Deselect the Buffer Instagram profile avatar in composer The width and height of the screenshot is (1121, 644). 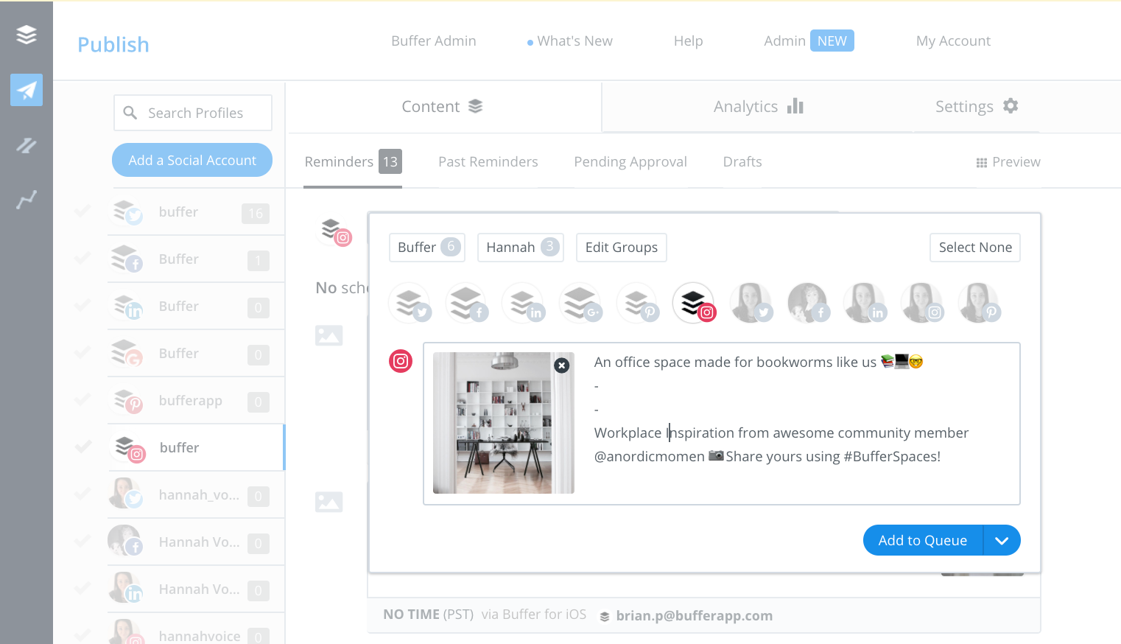pyautogui.click(x=695, y=303)
